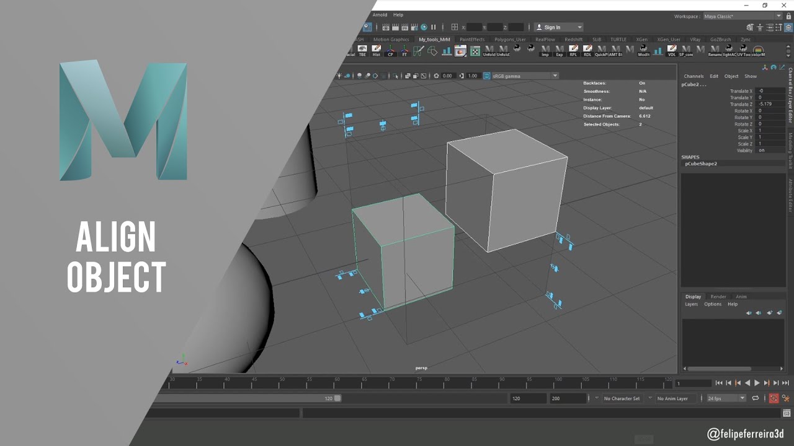Open the Help menu
Screen dimensions: 794x446
[398, 15]
